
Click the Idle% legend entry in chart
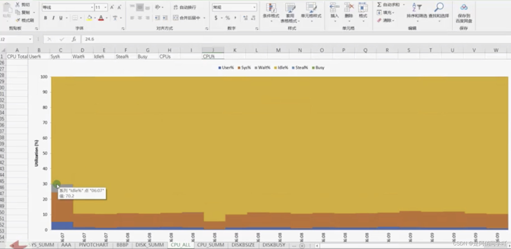pos(281,68)
